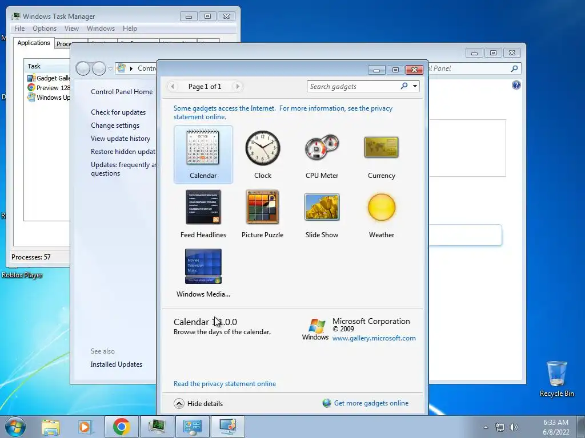The image size is (585, 438).
Task: Go to next page in gadget gallery
Action: [237, 87]
